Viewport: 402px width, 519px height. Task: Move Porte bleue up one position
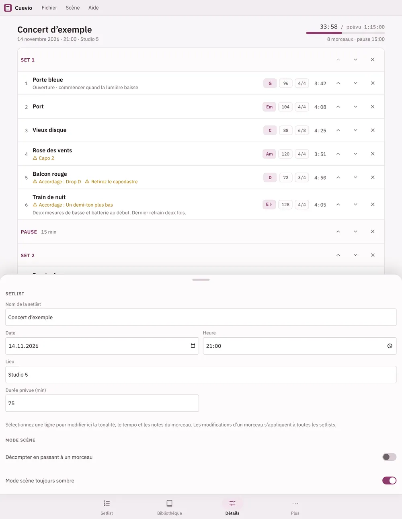coord(338,83)
